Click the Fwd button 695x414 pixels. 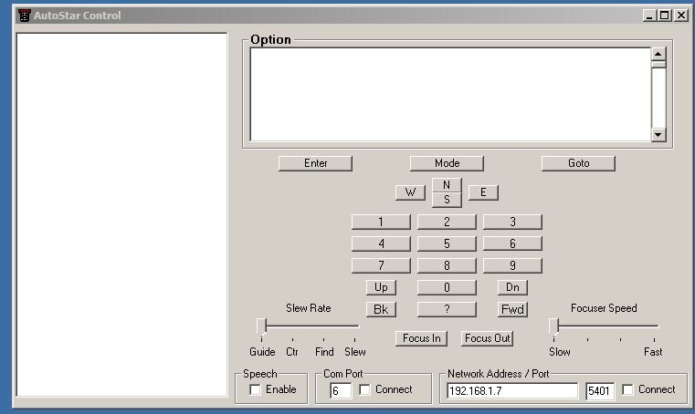point(512,309)
